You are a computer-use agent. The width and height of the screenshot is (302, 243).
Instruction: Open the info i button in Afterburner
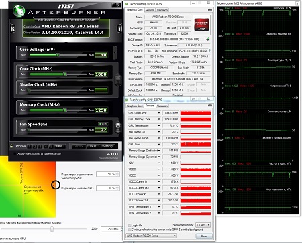coord(119,29)
